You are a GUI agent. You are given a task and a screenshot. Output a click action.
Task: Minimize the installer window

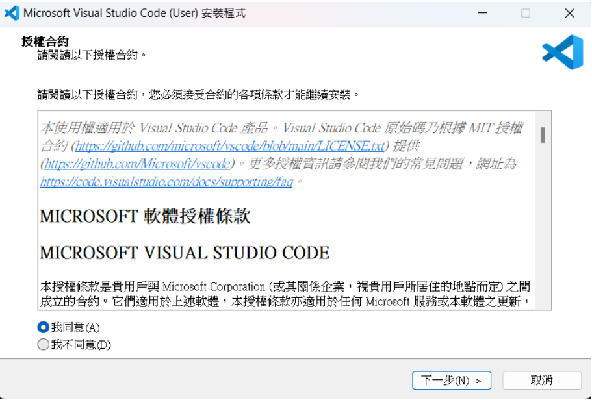click(482, 13)
